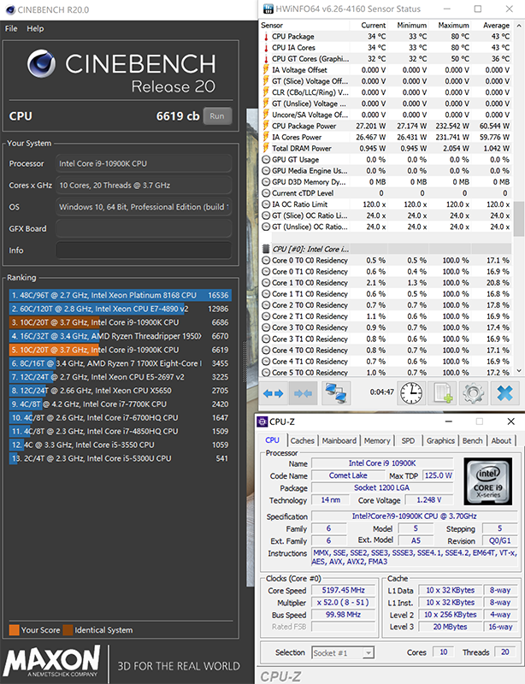Click HWiNFO scrollbar up arrow
This screenshot has width=525, height=684.
tap(519, 26)
